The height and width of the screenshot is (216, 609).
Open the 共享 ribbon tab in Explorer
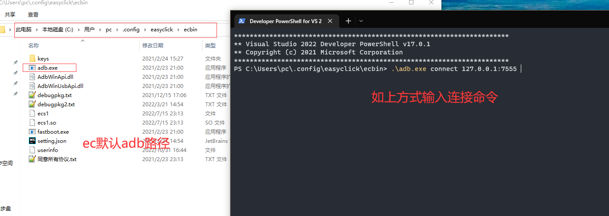pyautogui.click(x=10, y=14)
